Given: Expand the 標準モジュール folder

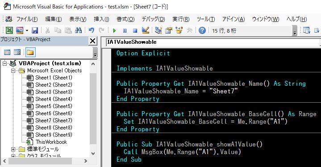Looking at the screenshot, I should [13, 150].
